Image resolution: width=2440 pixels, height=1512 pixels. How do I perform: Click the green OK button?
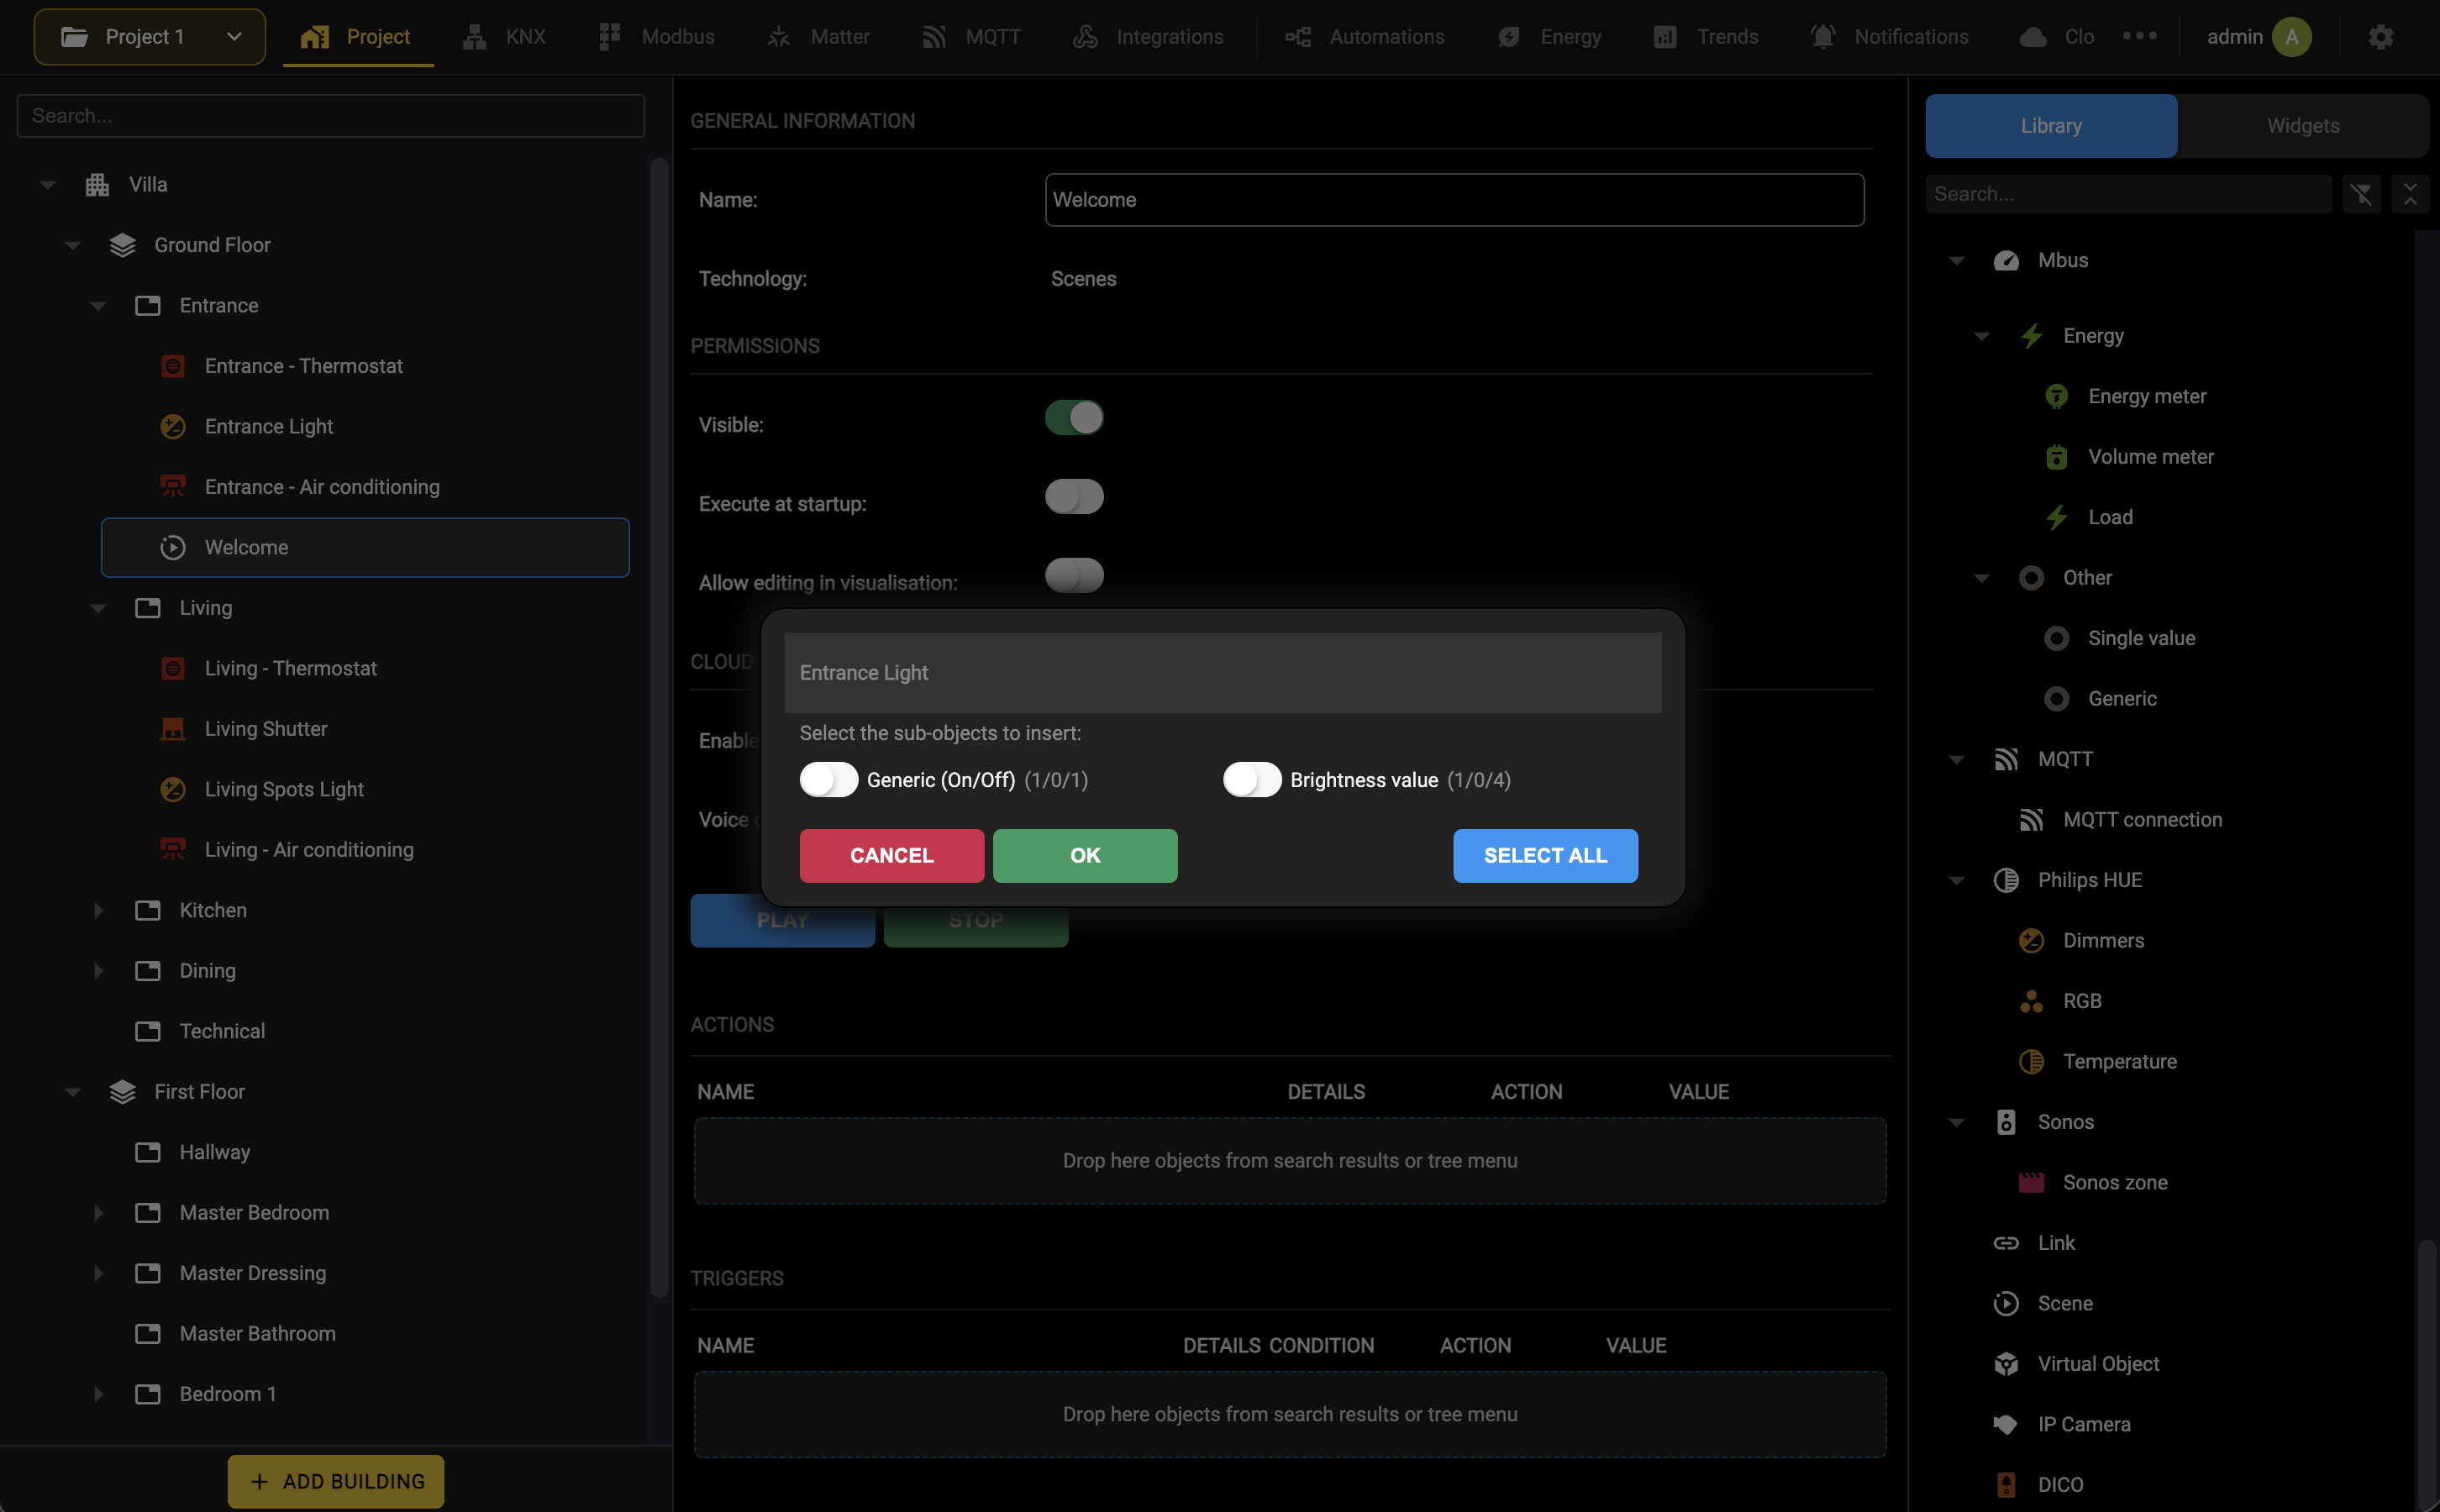tap(1085, 856)
